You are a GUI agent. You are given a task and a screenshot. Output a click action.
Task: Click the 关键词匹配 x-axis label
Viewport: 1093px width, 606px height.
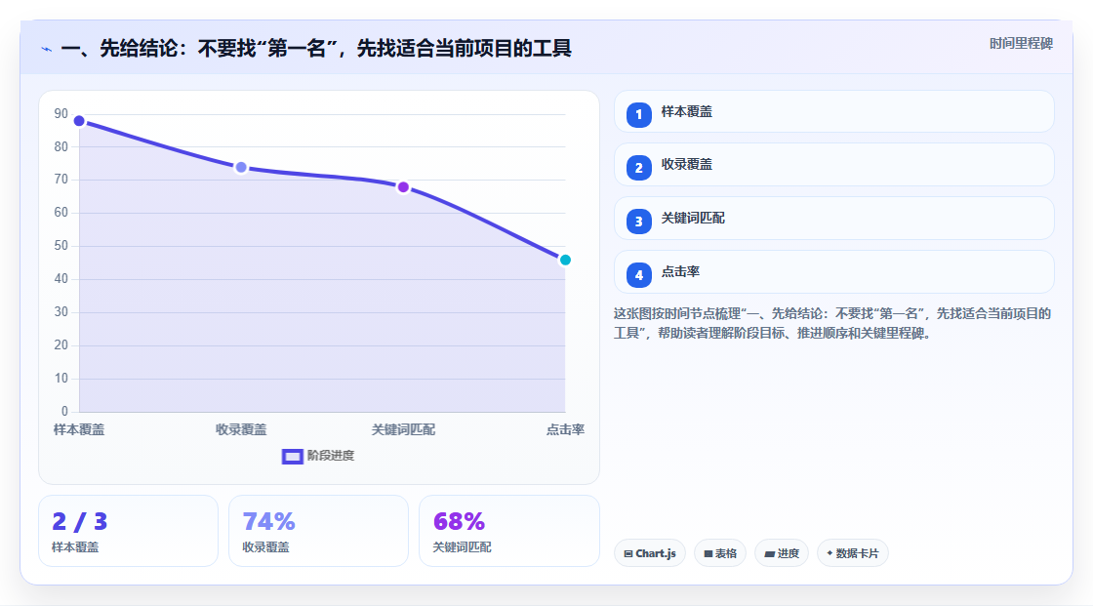pos(403,430)
